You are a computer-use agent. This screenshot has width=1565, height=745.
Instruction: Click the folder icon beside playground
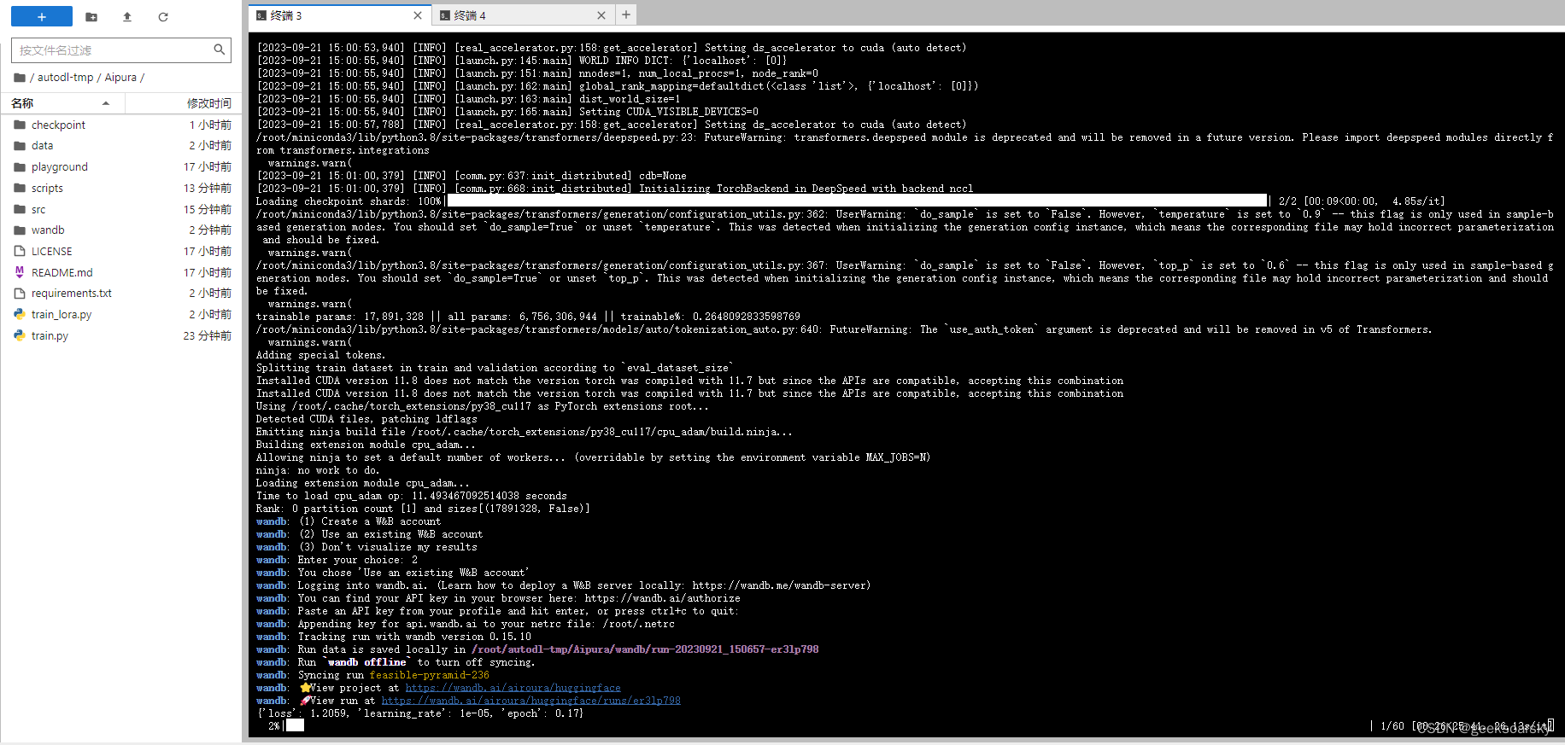click(x=20, y=166)
